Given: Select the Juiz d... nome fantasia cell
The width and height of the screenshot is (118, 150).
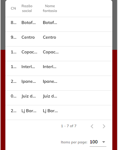Looking at the screenshot, I should click(50, 96).
